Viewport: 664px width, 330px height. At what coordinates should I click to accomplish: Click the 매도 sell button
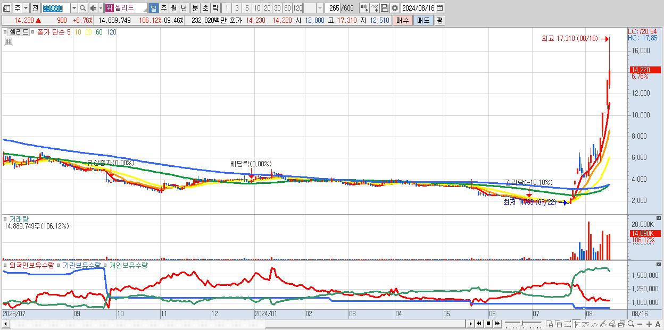pos(423,20)
